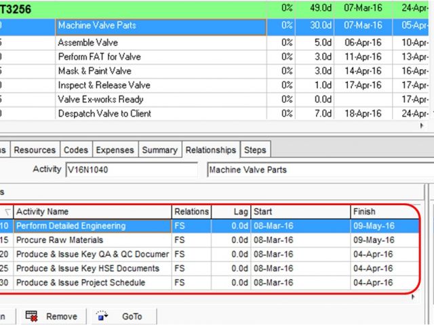Click the sort triangle in the predecessor ID header
The image size is (434, 325).
pyautogui.click(x=7, y=212)
